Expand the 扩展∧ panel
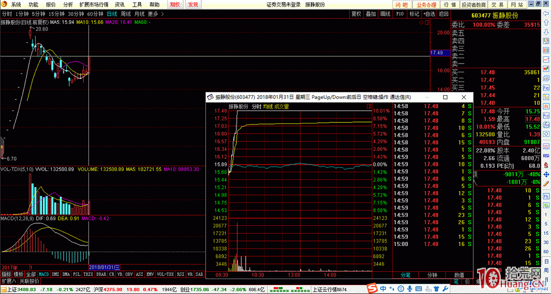 coord(9,282)
